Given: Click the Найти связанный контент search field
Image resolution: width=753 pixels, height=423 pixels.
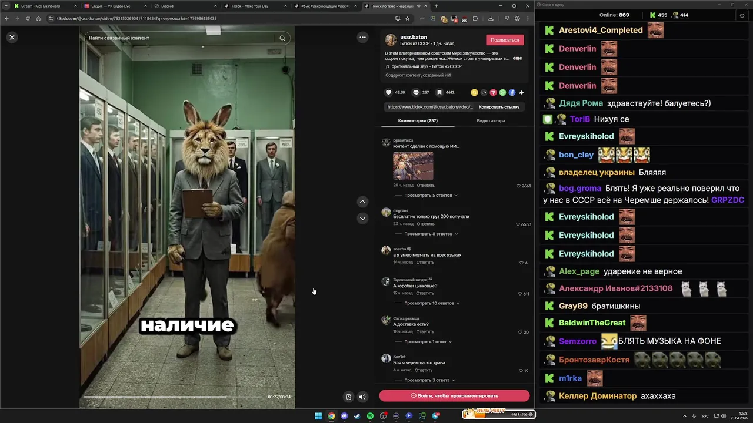Looking at the screenshot, I should (x=181, y=38).
